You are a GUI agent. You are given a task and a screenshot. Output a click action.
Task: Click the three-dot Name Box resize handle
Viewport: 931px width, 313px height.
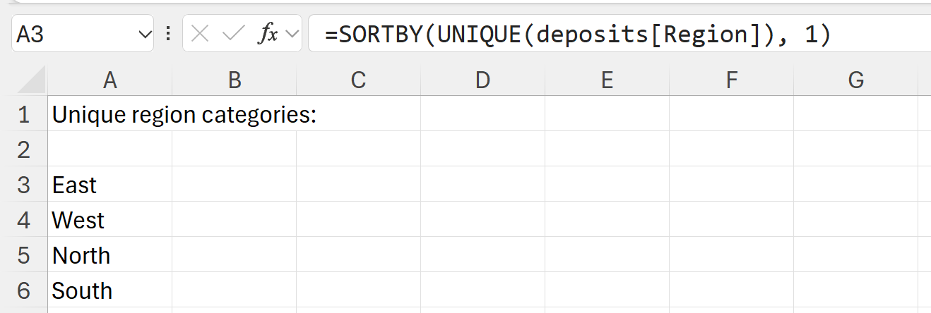(168, 34)
